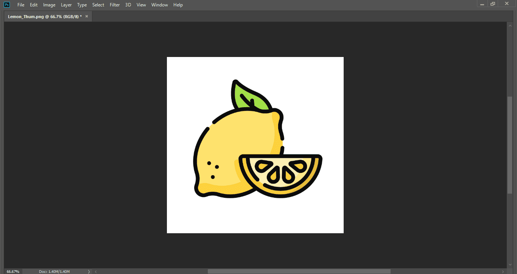The image size is (517, 274).
Task: Select the zoom percentage field showing 66.67%
Action: coord(12,271)
